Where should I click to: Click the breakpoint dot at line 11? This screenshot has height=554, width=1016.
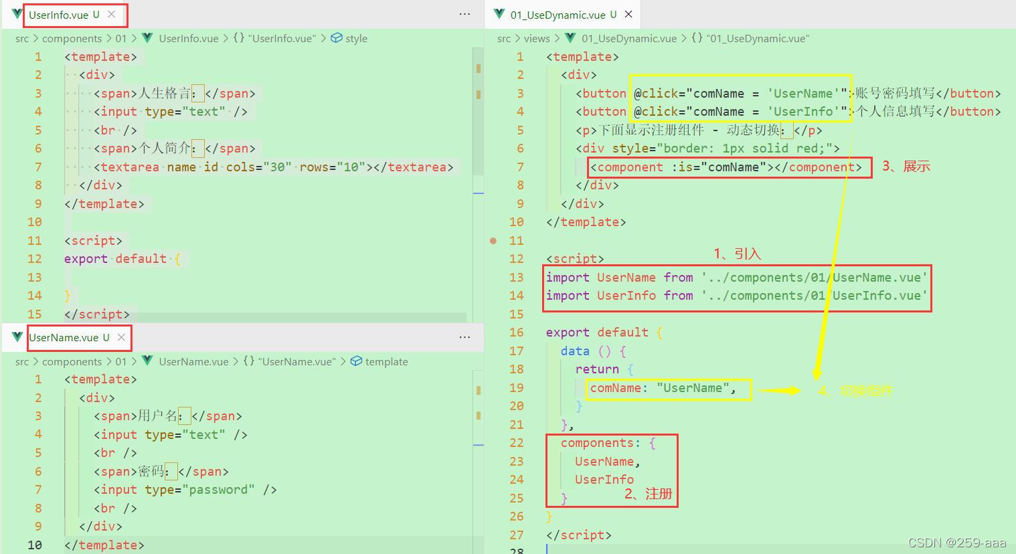point(493,240)
